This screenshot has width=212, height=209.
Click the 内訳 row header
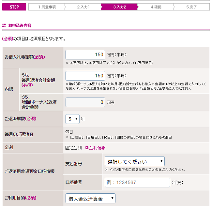pos(9,89)
